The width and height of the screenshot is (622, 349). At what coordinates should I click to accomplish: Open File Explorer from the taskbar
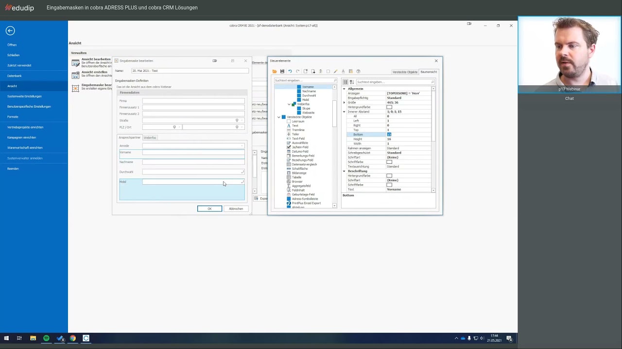coord(33,338)
